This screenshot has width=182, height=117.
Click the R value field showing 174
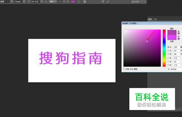click(176, 58)
